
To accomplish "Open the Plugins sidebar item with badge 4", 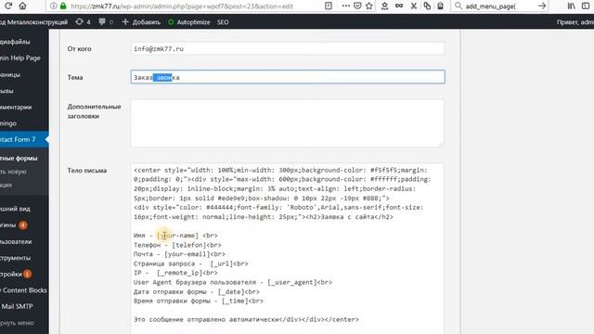I will pos(14,225).
